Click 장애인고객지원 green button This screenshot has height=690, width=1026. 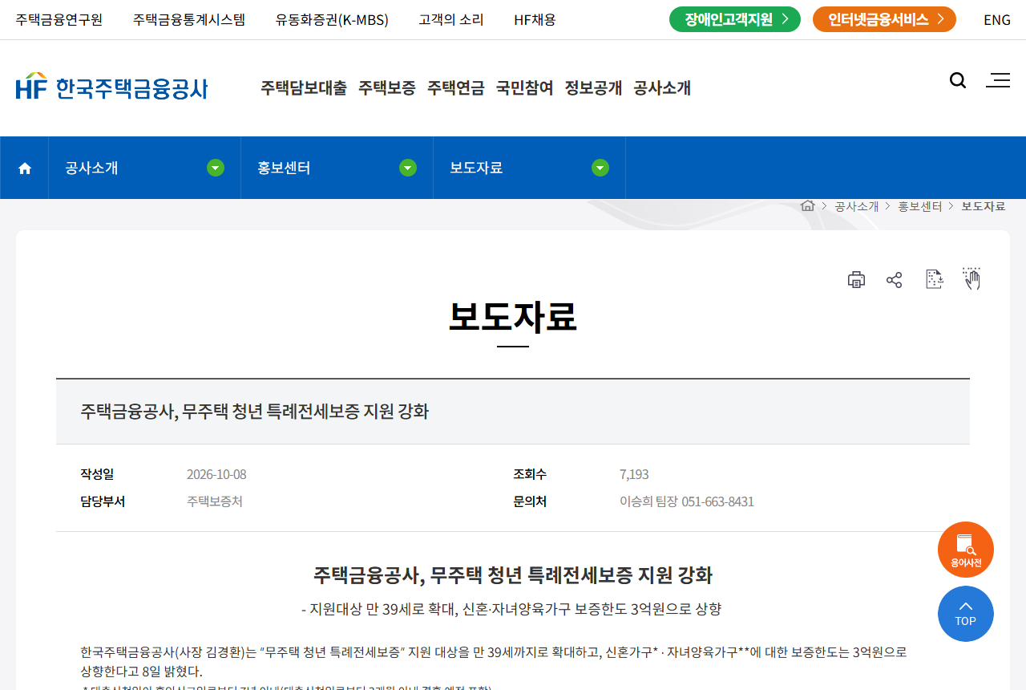pyautogui.click(x=735, y=19)
